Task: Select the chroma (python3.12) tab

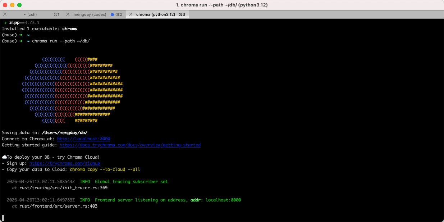Action: 157,14
